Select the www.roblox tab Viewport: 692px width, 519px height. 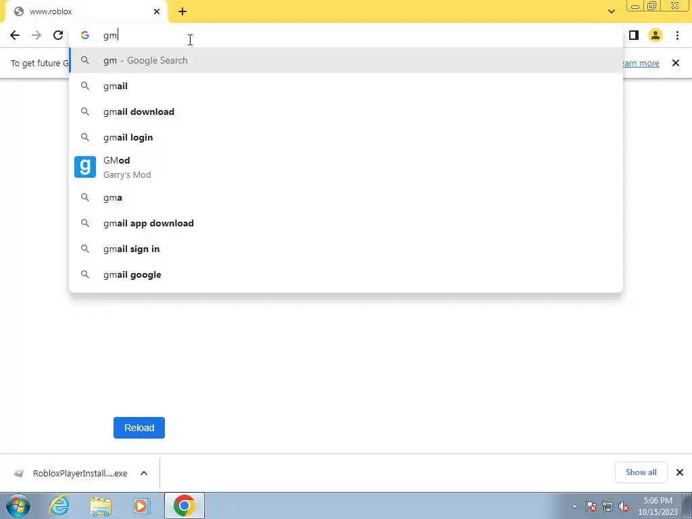(x=86, y=11)
